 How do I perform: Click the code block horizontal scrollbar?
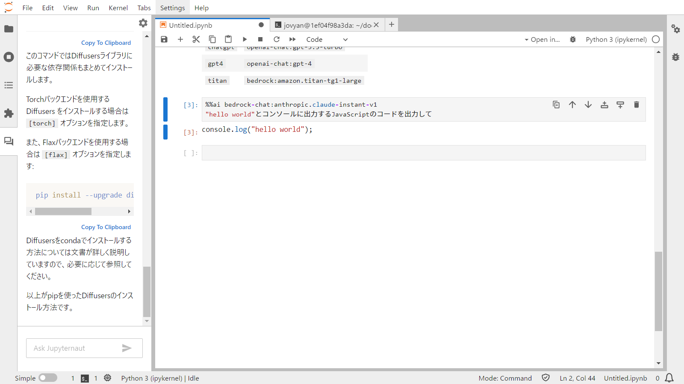[63, 212]
